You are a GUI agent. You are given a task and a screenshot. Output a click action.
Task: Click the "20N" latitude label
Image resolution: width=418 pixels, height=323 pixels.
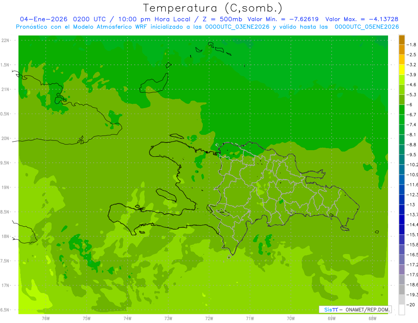pos(6,138)
